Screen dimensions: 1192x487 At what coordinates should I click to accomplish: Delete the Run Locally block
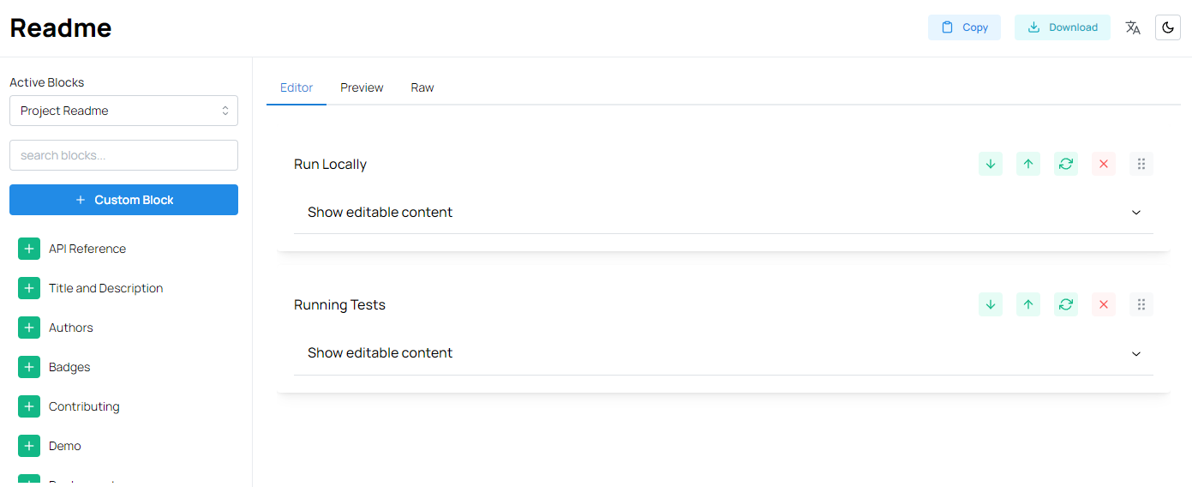tap(1104, 164)
